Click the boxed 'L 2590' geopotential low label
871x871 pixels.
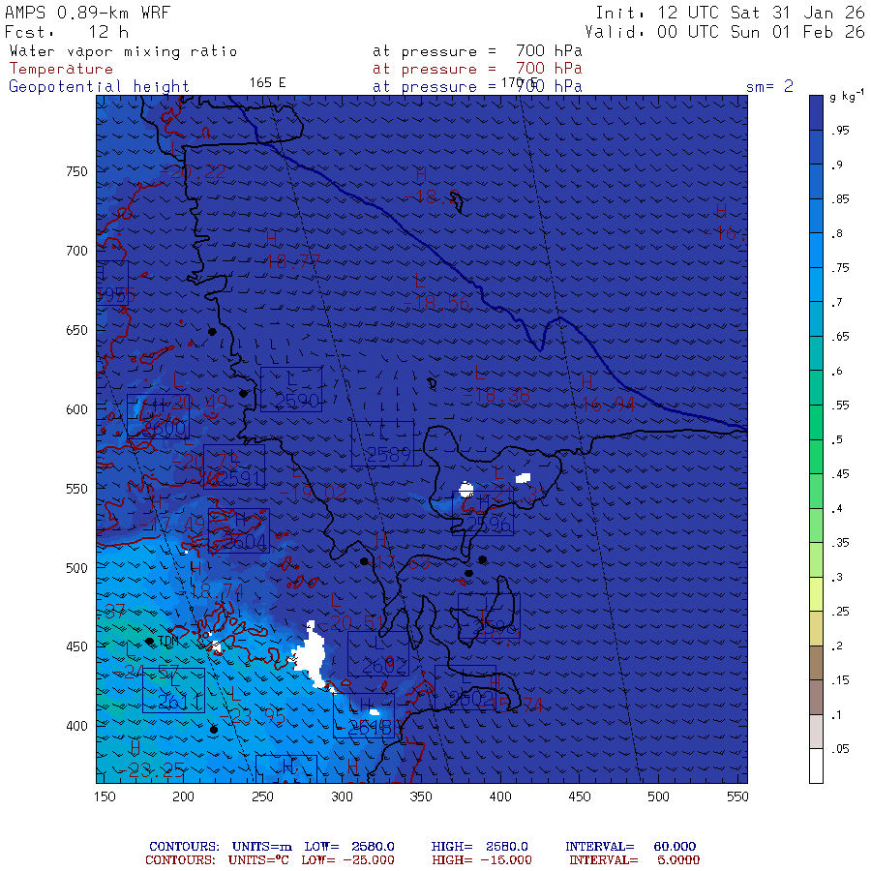click(x=291, y=389)
